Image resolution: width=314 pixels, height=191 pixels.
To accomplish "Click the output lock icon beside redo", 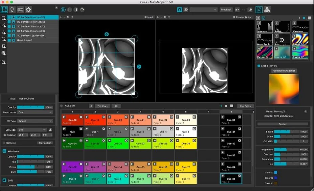I will coord(250,9).
